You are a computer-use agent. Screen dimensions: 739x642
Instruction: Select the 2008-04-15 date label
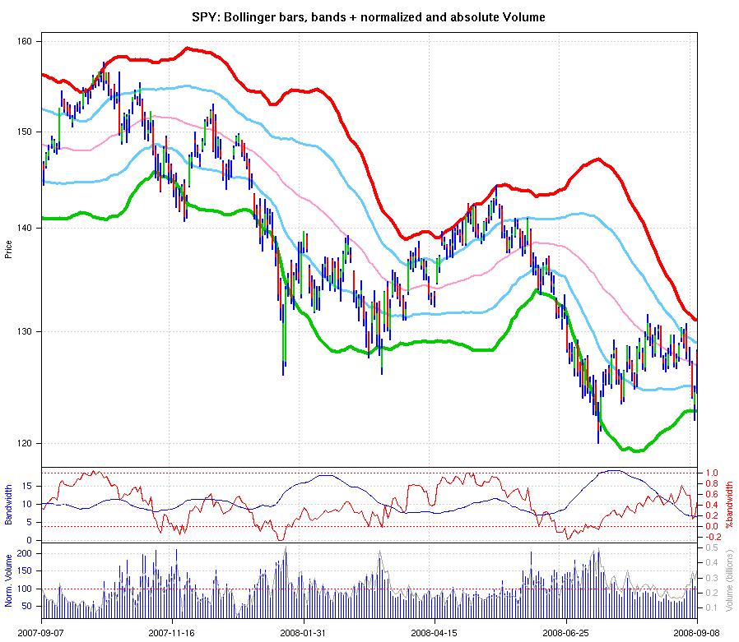click(x=433, y=633)
